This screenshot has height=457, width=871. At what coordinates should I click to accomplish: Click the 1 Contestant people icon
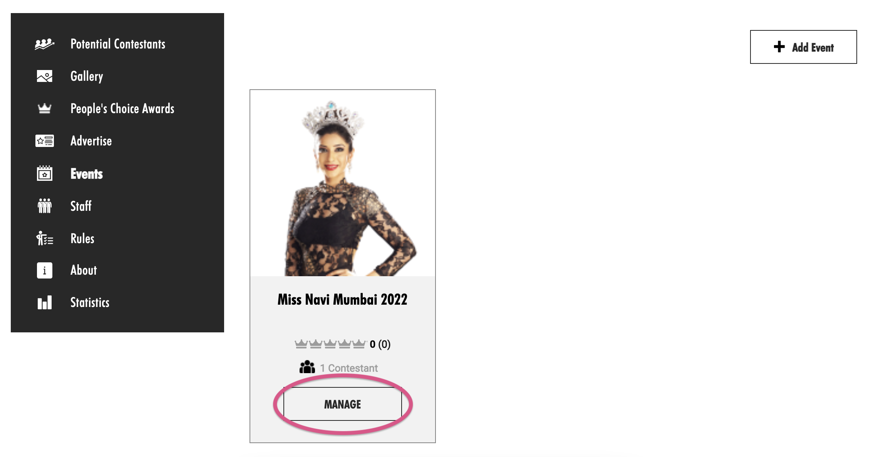pyautogui.click(x=307, y=367)
